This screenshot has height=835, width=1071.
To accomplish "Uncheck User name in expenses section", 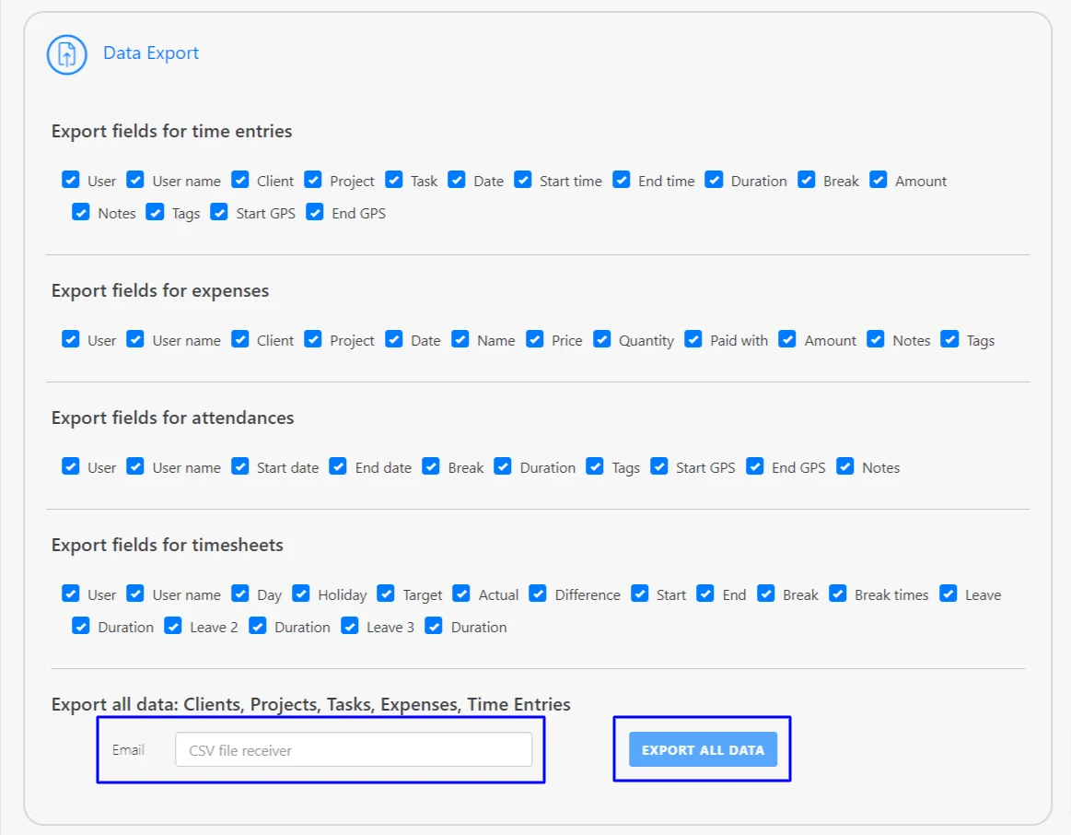I will click(134, 339).
